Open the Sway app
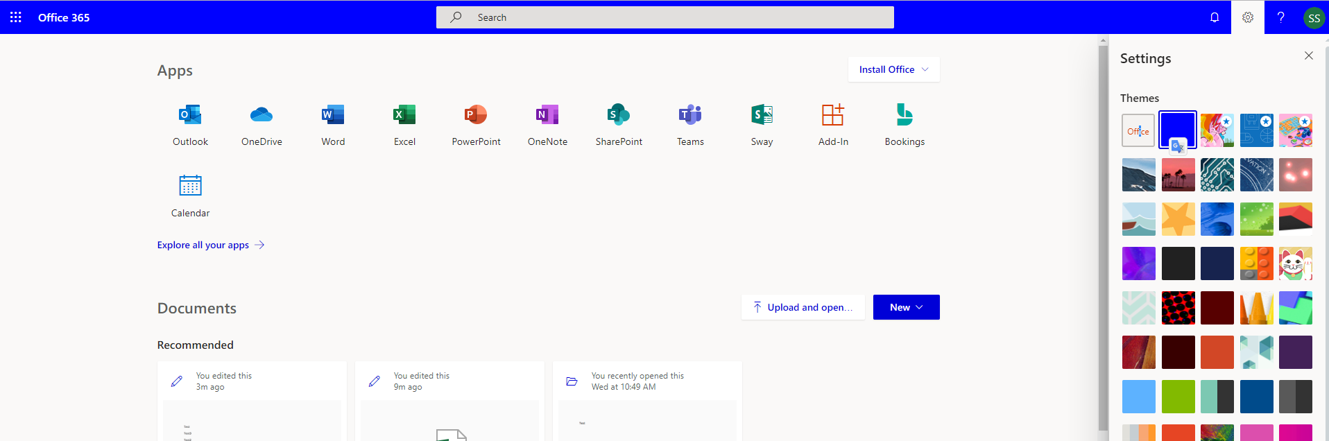This screenshot has height=441, width=1329. (762, 125)
